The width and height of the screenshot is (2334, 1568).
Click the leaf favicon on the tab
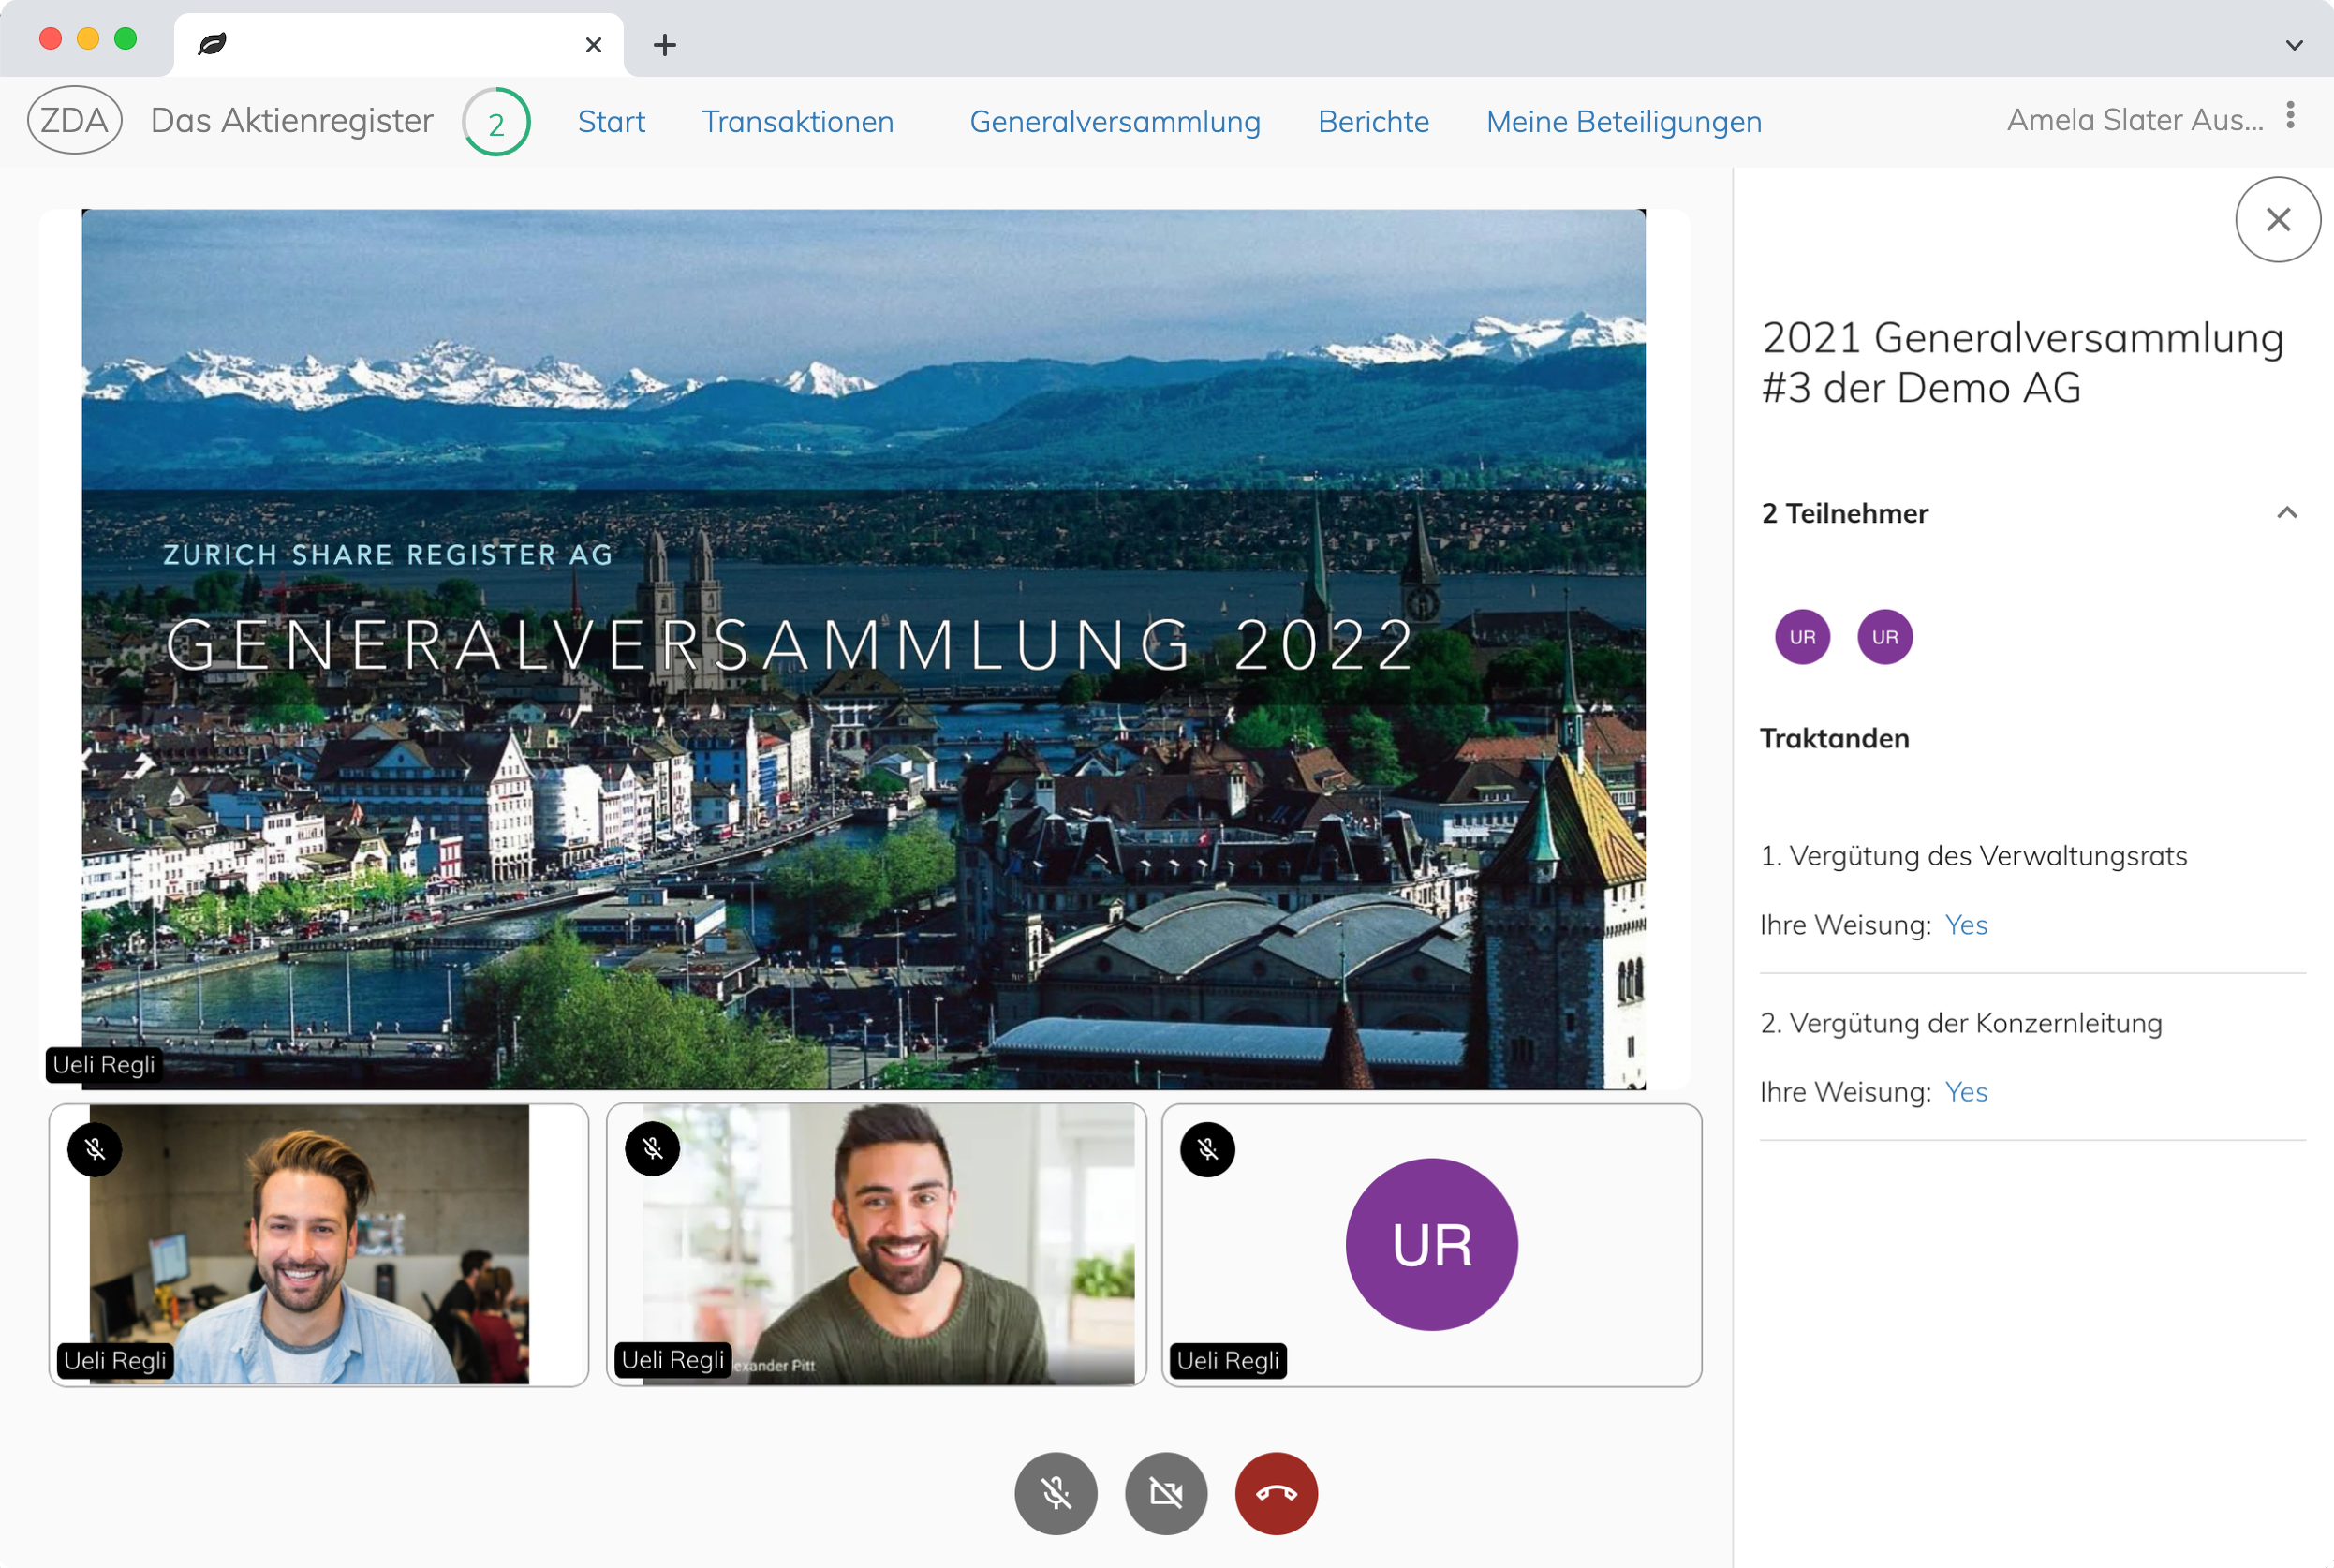click(x=212, y=45)
